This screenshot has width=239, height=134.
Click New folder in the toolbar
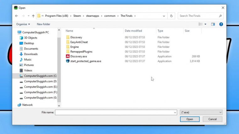[43, 24]
